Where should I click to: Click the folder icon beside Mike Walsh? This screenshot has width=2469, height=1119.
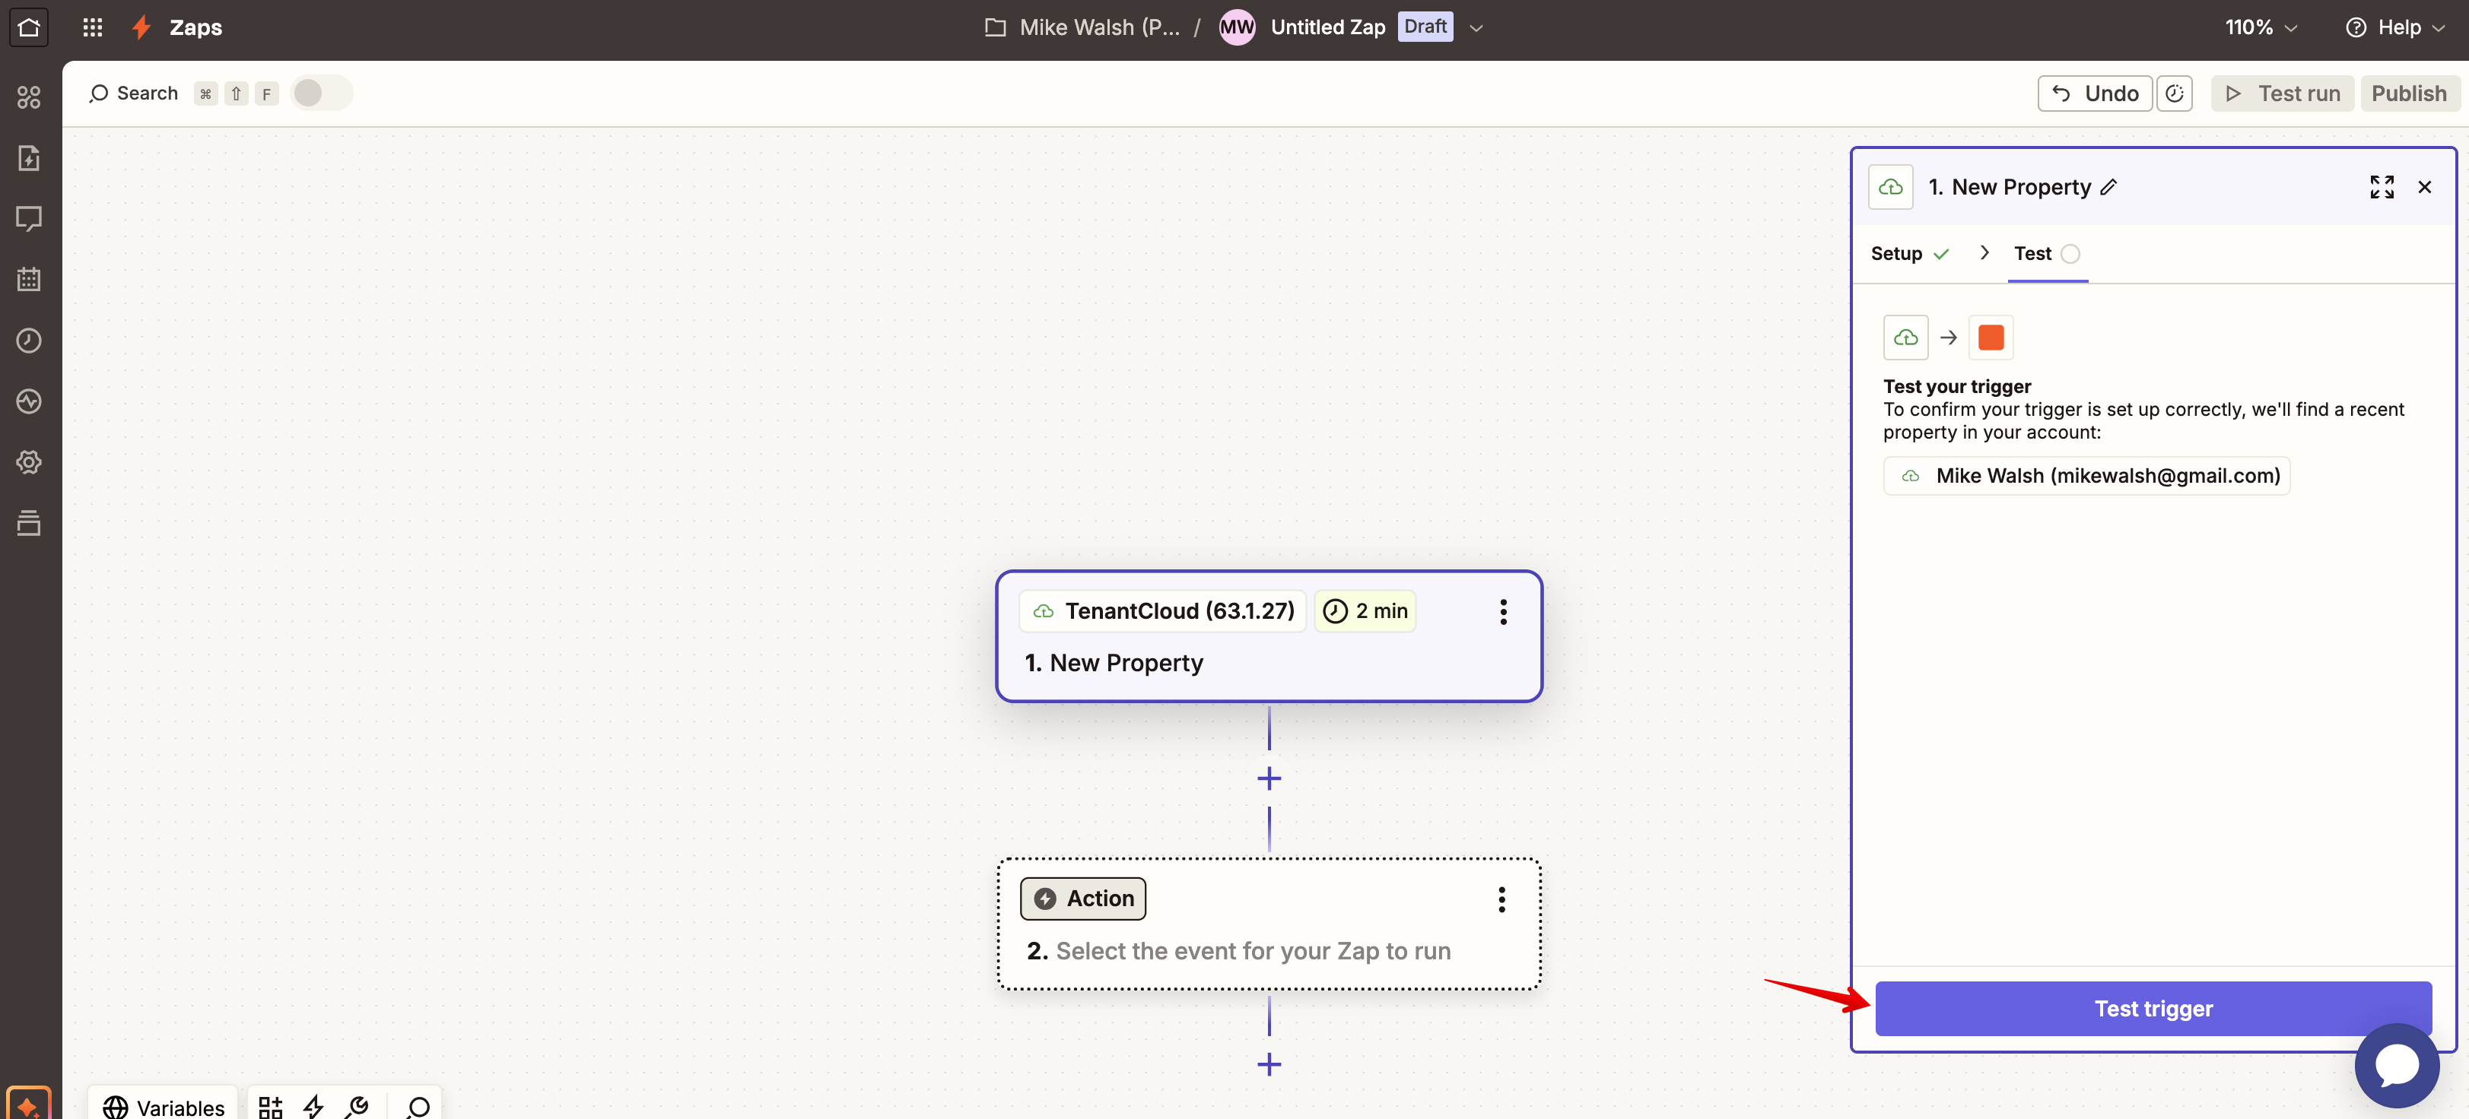click(995, 27)
